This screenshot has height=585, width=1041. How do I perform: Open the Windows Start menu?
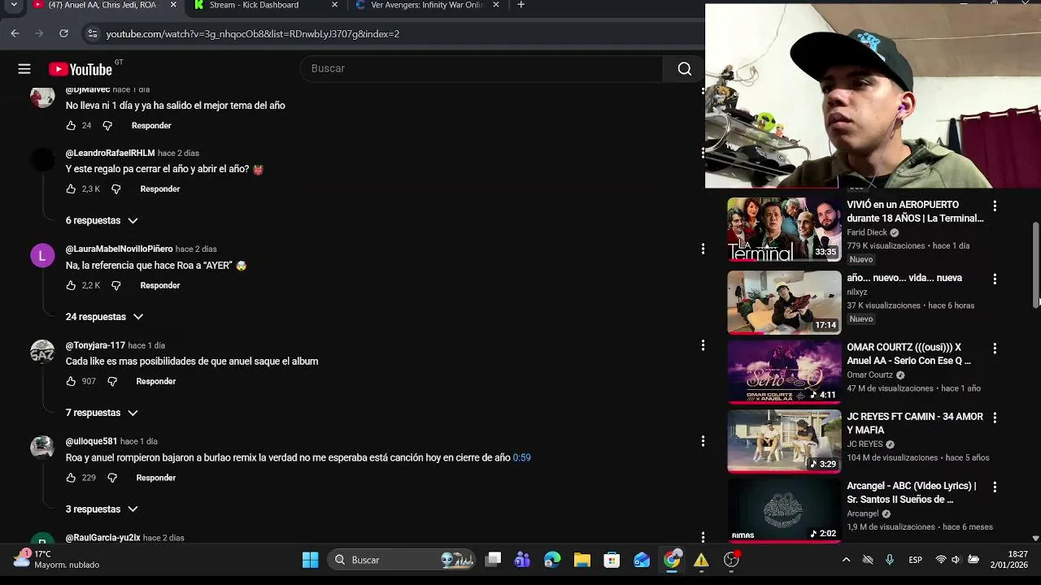(310, 560)
